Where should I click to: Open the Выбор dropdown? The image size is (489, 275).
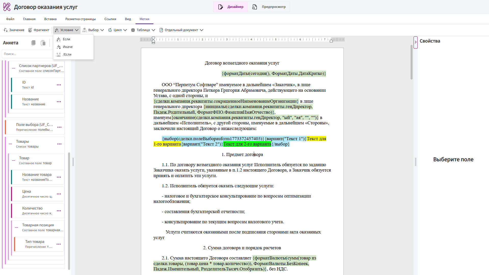tap(93, 30)
